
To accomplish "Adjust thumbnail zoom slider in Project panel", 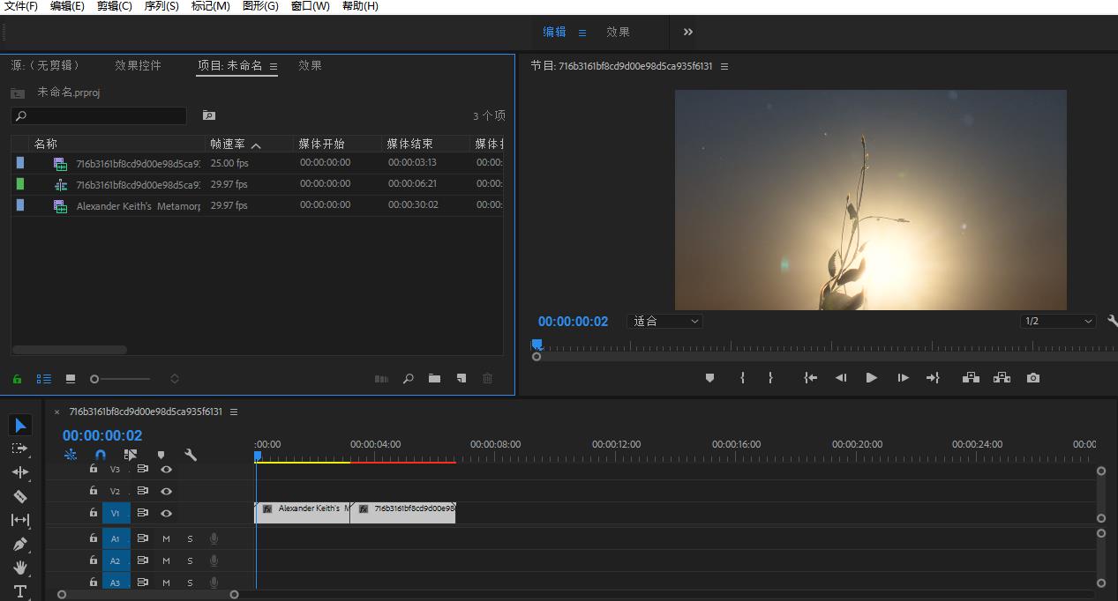I will tap(120, 379).
